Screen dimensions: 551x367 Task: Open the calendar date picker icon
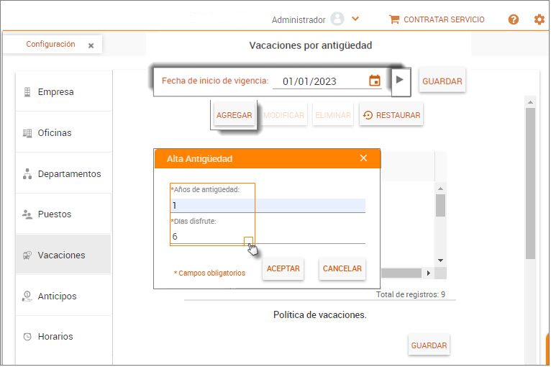[374, 81]
